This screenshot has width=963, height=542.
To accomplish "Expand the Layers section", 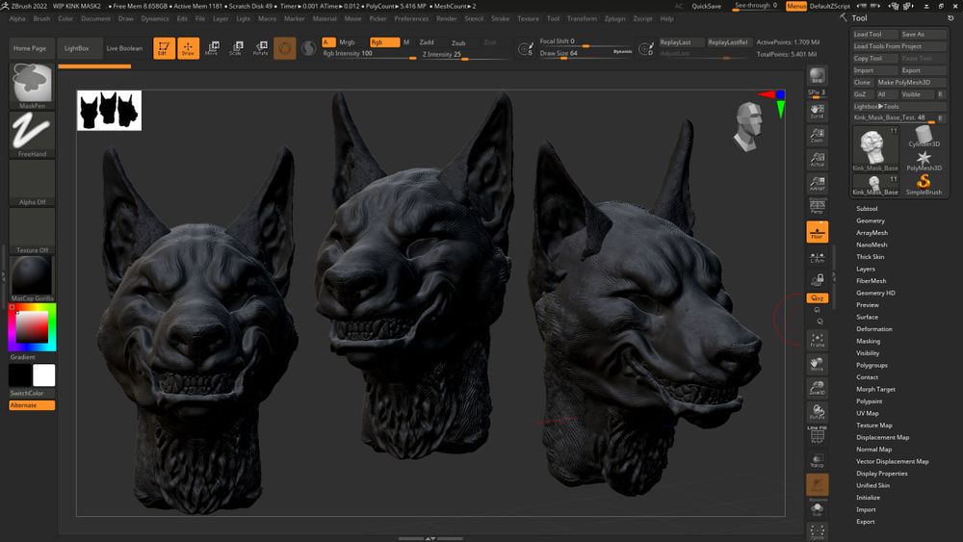I will 866,269.
